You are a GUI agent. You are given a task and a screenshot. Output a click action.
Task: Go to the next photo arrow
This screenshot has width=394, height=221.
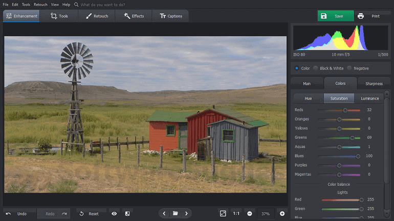click(187, 213)
